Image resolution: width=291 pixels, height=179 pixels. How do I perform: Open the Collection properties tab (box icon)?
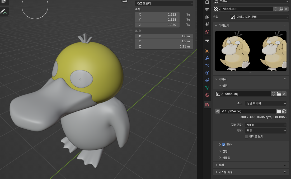coord(207,41)
